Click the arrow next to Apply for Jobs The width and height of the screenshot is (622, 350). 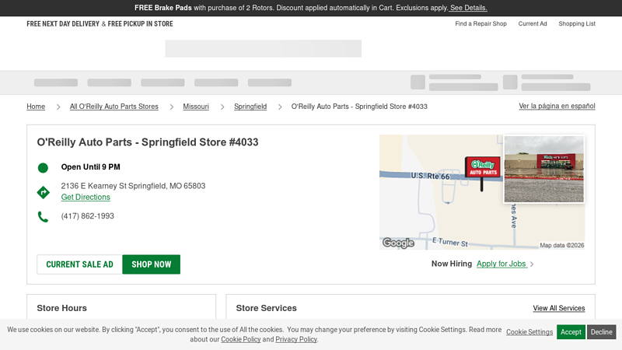pyautogui.click(x=532, y=264)
